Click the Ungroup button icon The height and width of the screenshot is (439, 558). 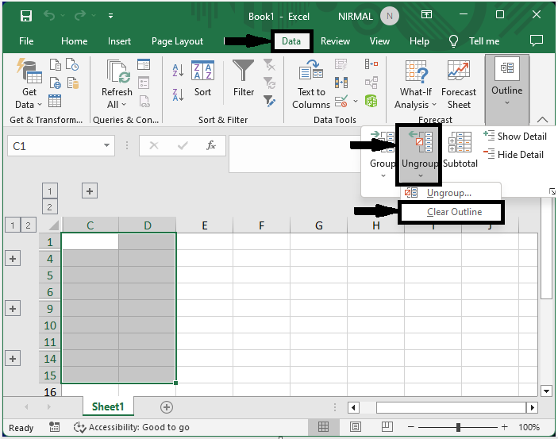click(420, 141)
